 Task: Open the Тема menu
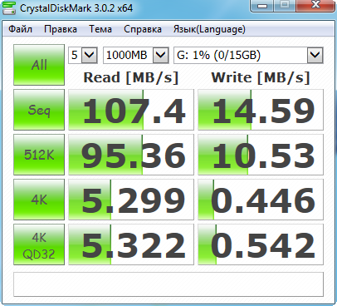(100, 29)
